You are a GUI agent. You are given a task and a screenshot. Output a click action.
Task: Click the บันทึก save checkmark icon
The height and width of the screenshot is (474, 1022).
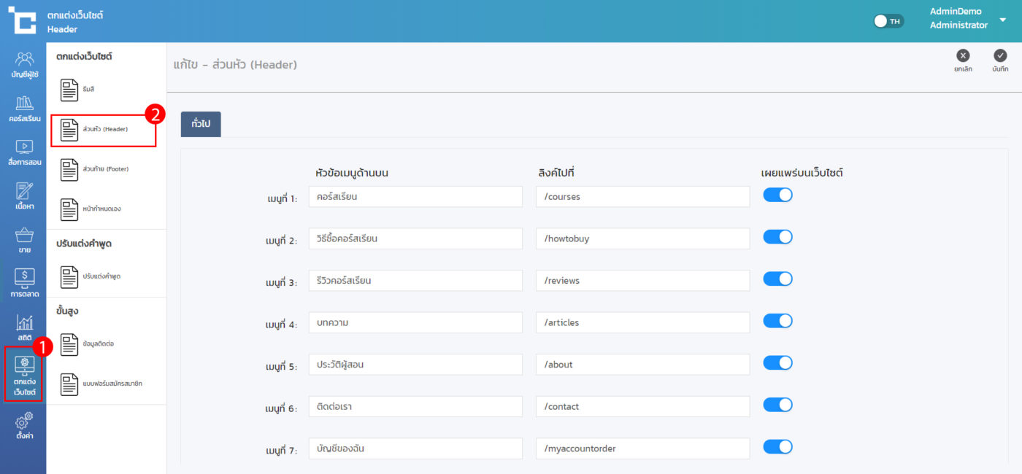pos(1000,56)
